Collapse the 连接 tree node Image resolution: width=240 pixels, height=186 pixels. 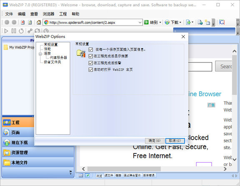tap(40, 54)
